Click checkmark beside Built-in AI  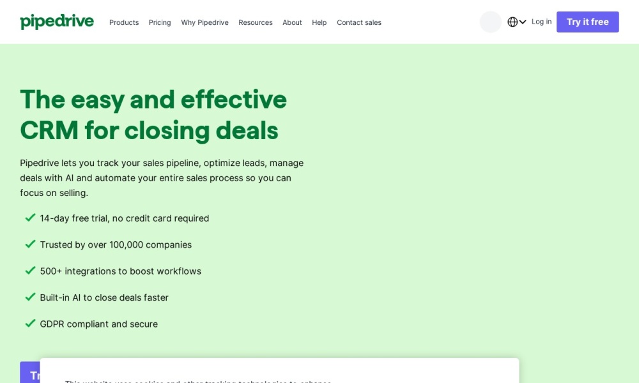tap(30, 297)
